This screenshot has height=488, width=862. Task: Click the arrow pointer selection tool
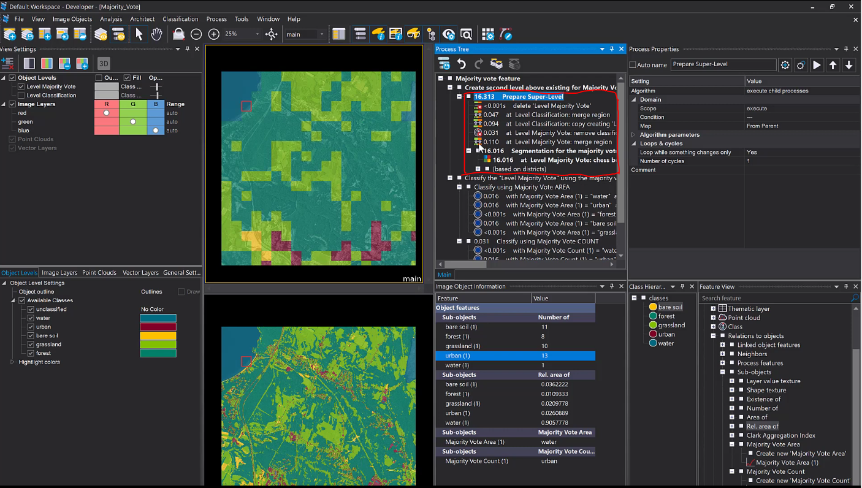tap(139, 34)
